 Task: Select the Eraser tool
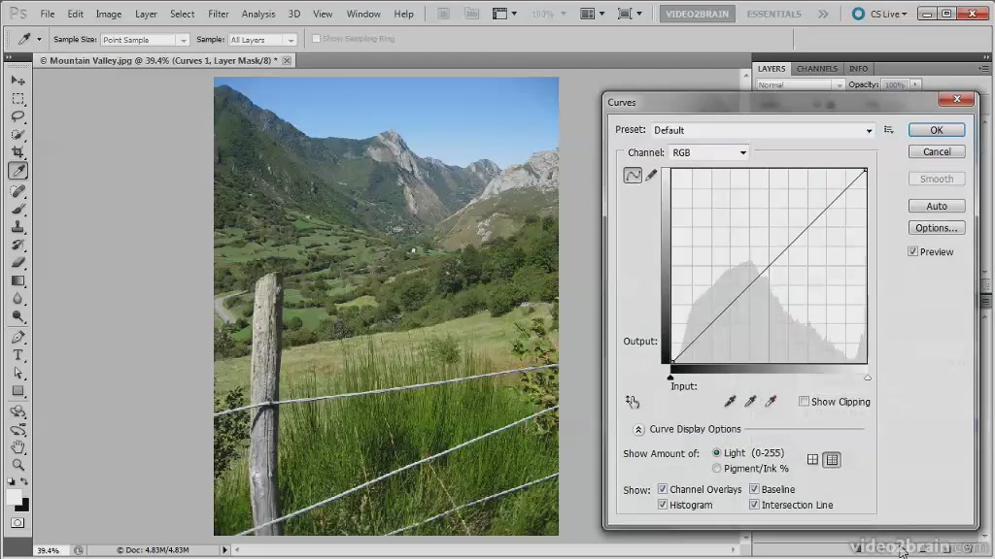pyautogui.click(x=17, y=262)
